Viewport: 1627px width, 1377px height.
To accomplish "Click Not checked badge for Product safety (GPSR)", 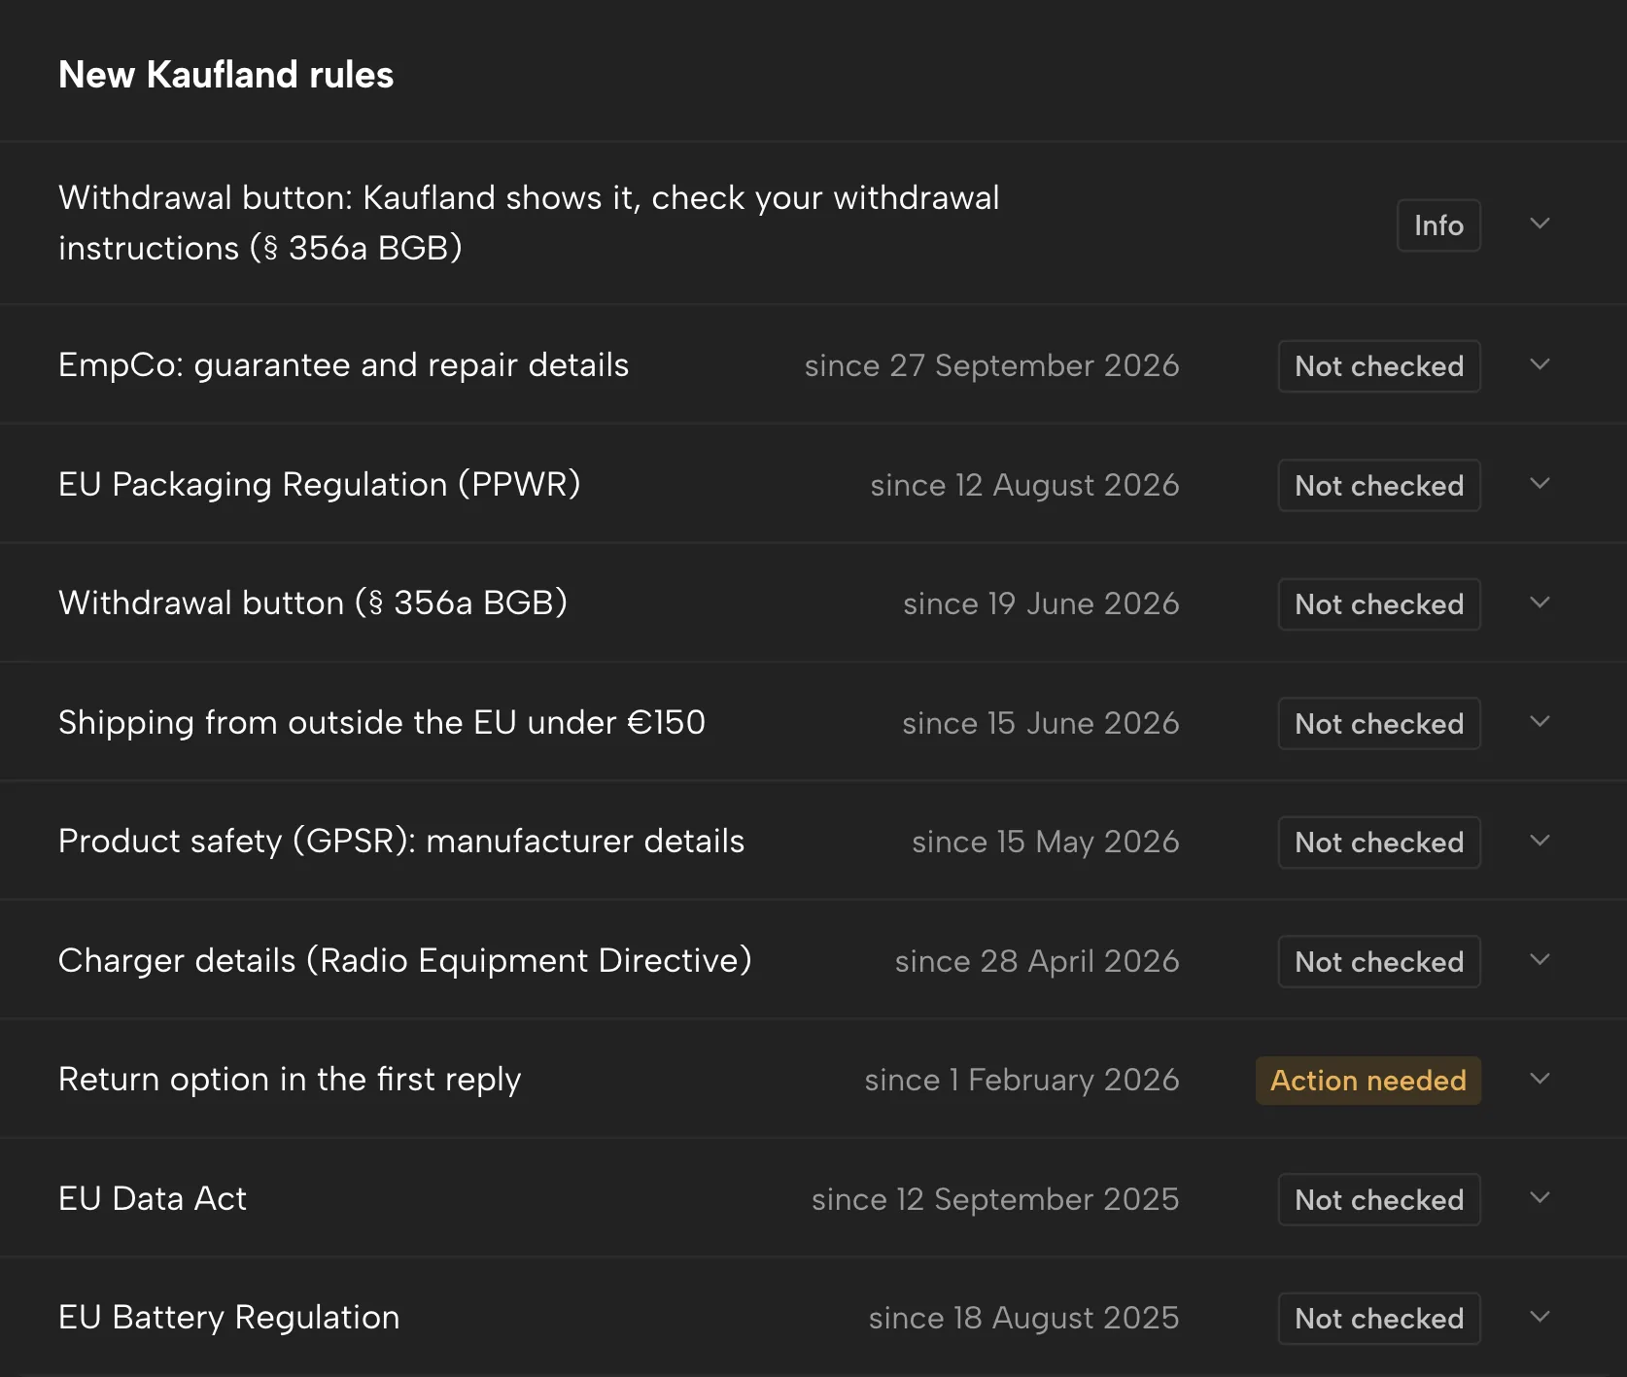I will tap(1379, 843).
